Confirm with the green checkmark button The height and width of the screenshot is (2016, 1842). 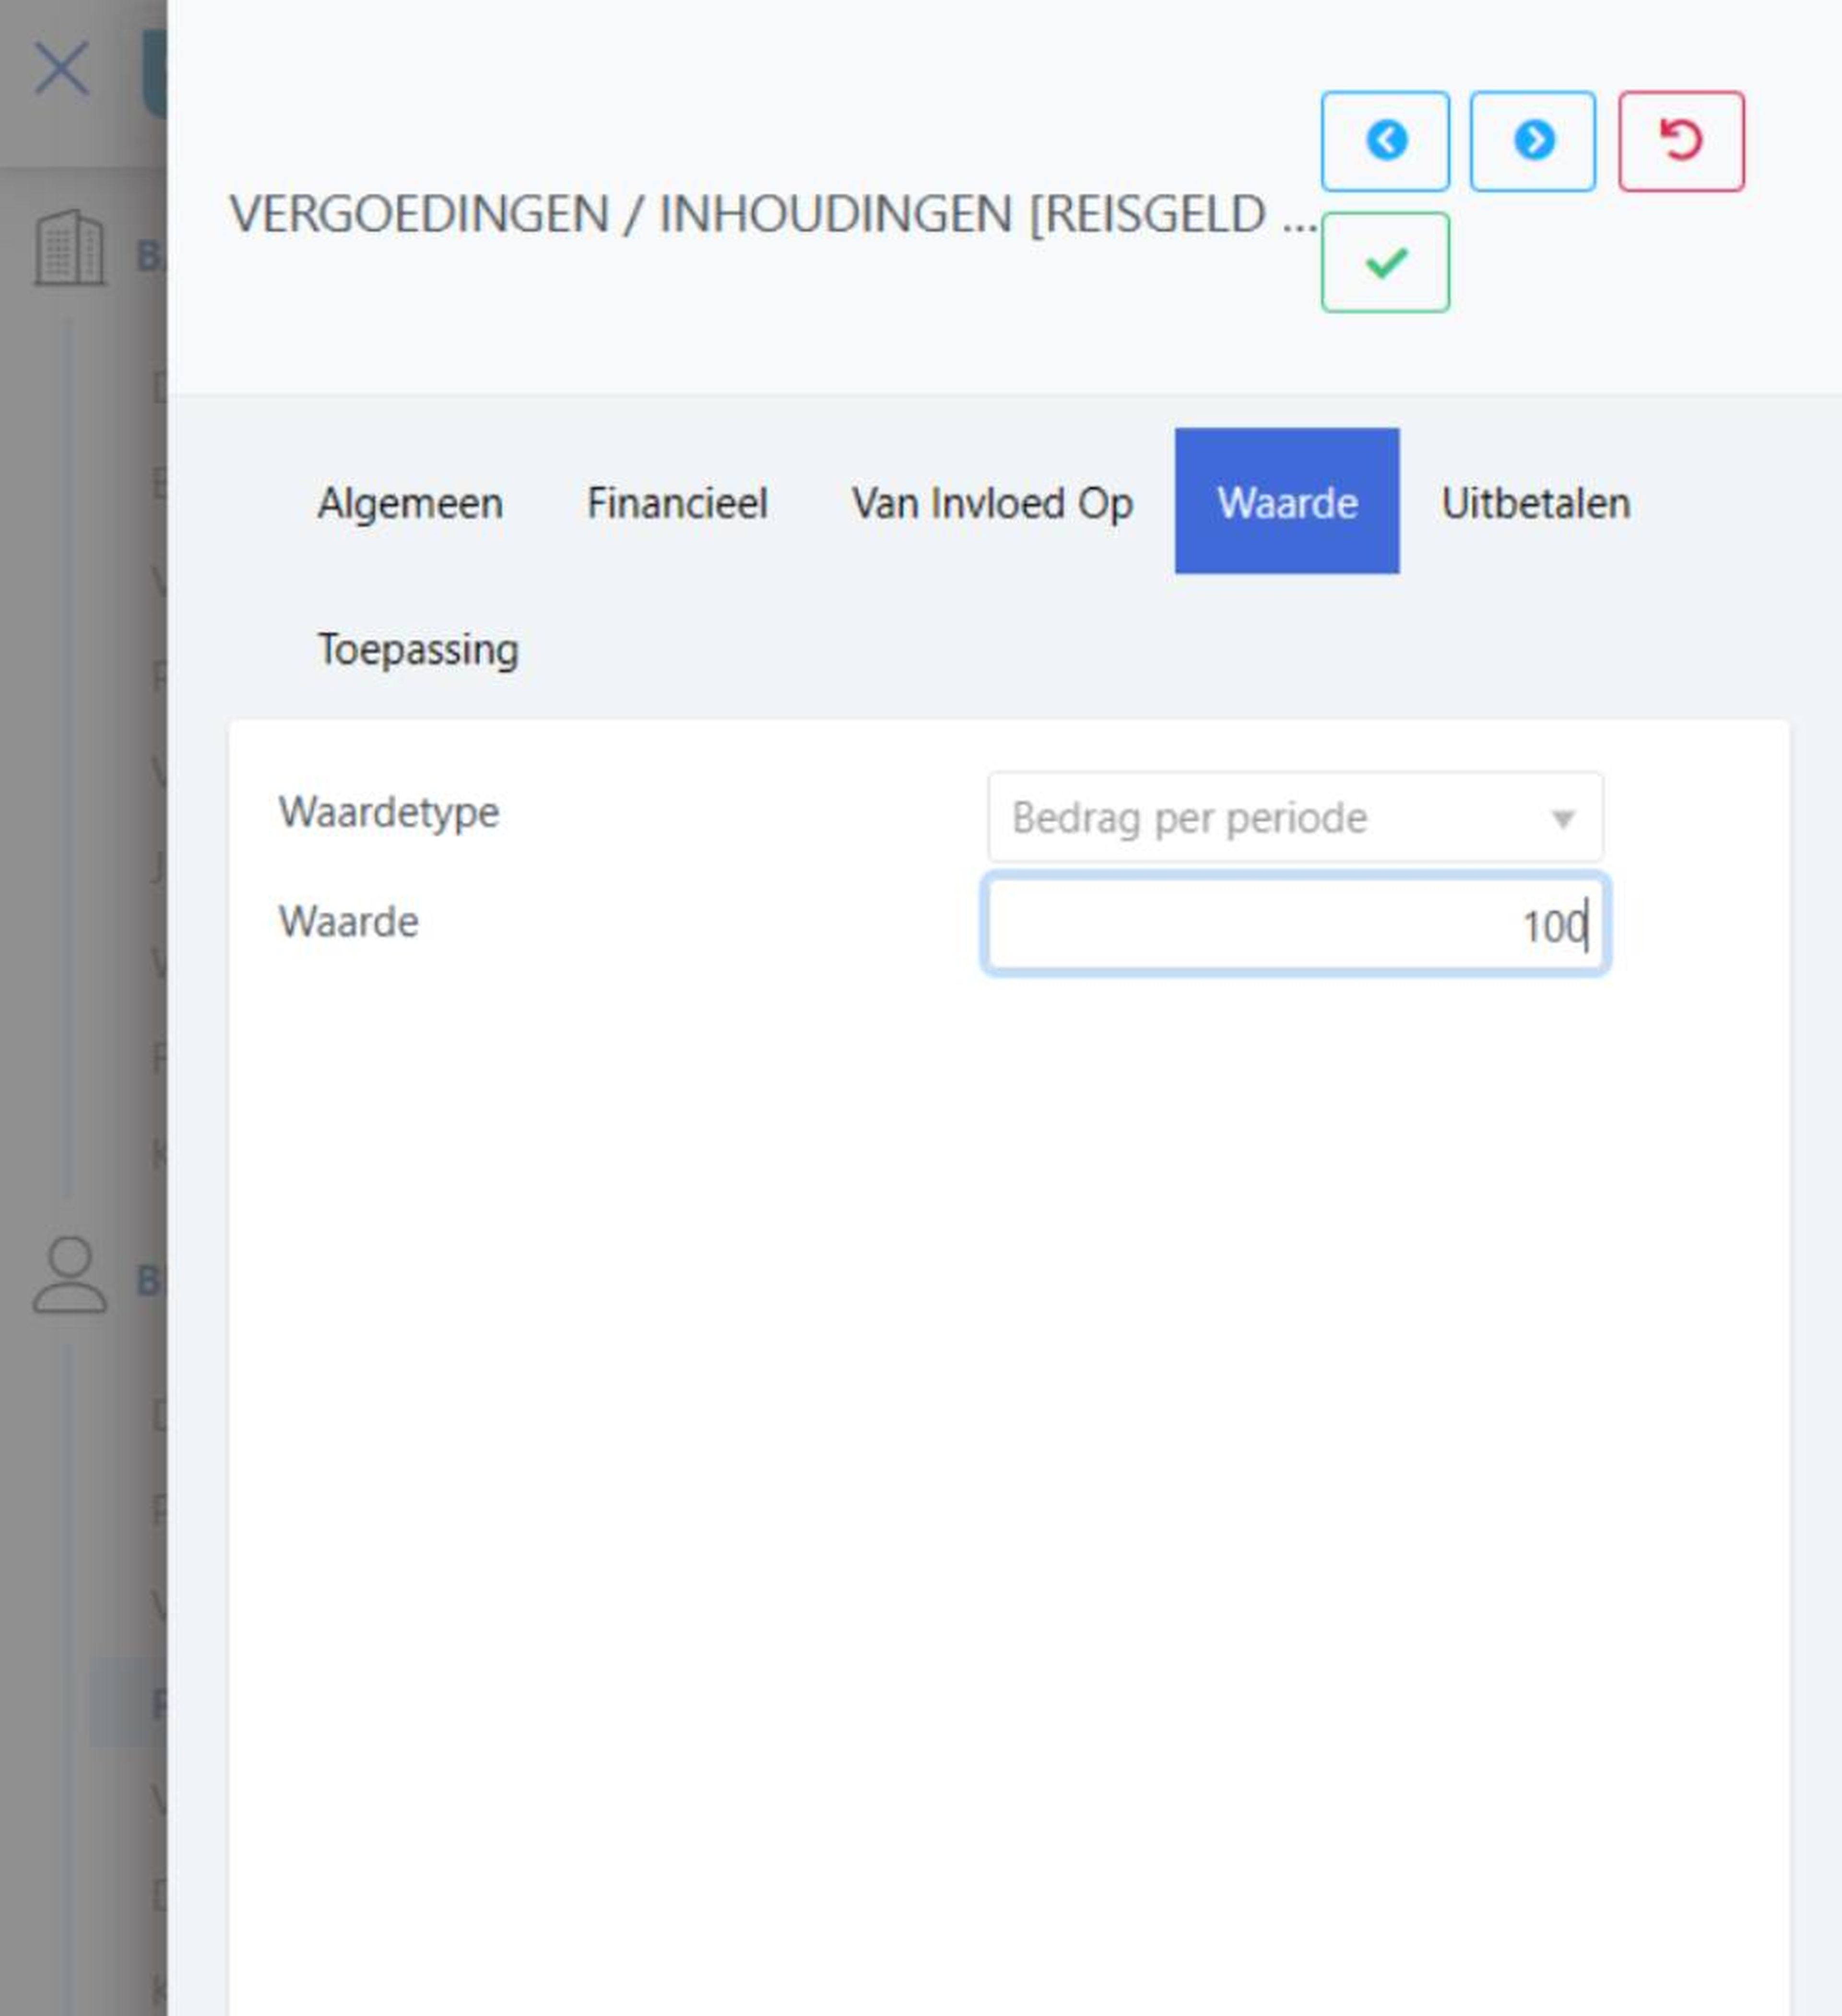(1384, 262)
